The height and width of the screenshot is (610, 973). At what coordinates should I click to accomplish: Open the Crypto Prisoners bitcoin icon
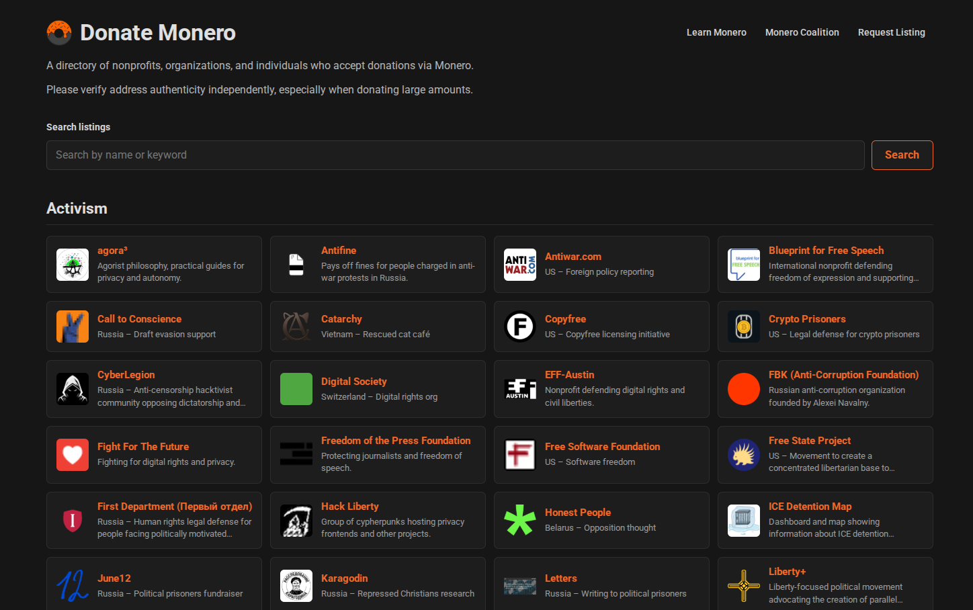[744, 326]
